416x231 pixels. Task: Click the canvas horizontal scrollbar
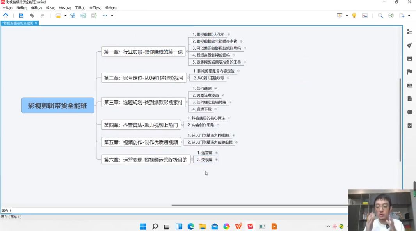pyautogui.click(x=260, y=205)
